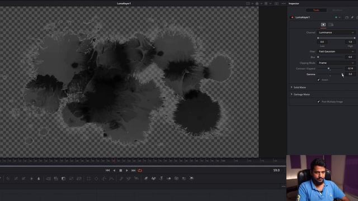Select the Settings tab icon in Inspector
Image resolution: width=358 pixels, height=201 pixels.
[x=331, y=25]
